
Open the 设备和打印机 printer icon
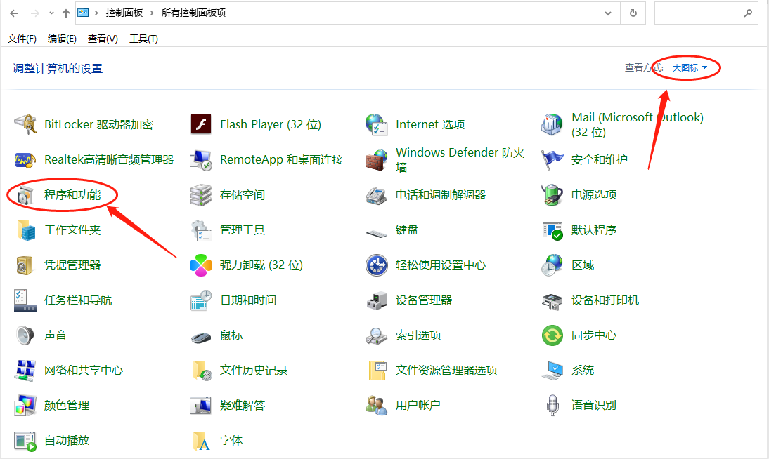point(552,300)
